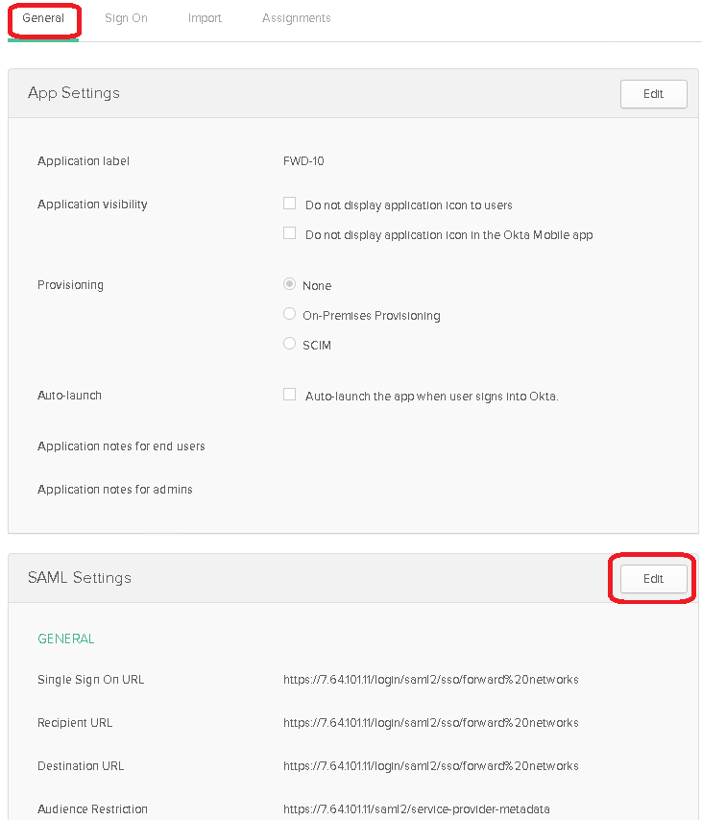The width and height of the screenshot is (702, 820).
Task: Switch to the Sign On tab
Action: pos(126,18)
